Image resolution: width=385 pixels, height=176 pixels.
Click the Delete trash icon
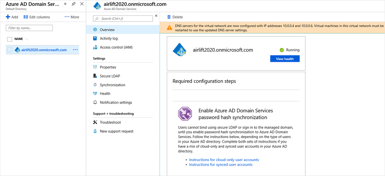[169, 17]
